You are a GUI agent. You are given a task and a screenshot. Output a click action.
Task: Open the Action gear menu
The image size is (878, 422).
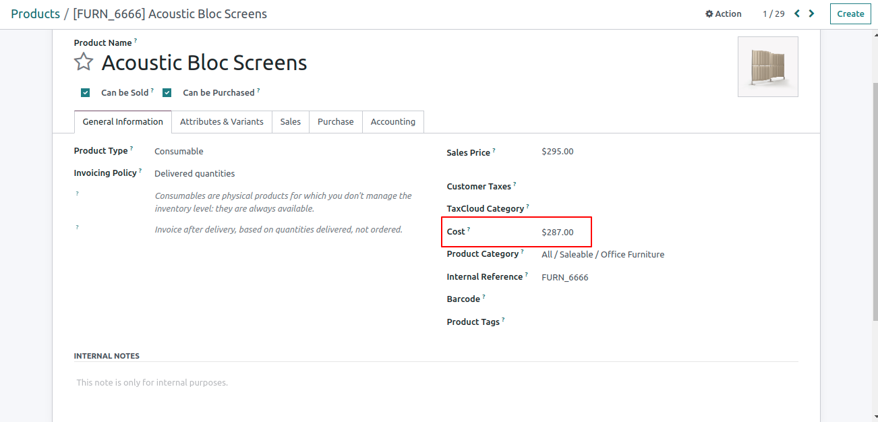pos(723,13)
